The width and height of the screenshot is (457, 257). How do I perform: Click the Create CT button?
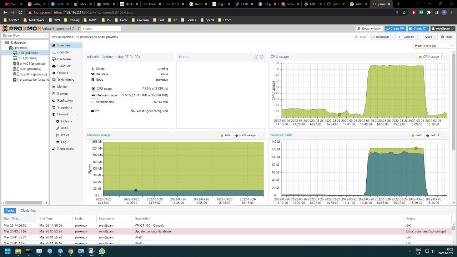point(418,29)
